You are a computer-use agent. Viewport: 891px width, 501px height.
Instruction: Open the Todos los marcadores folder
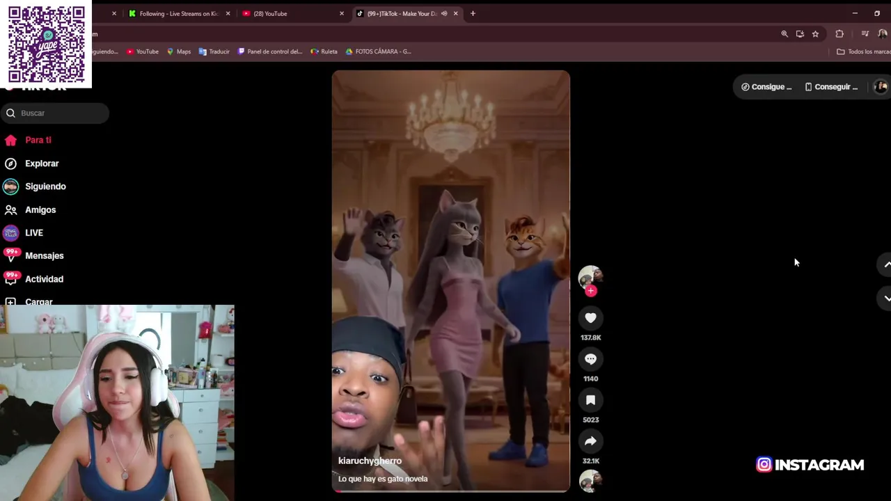tap(863, 51)
